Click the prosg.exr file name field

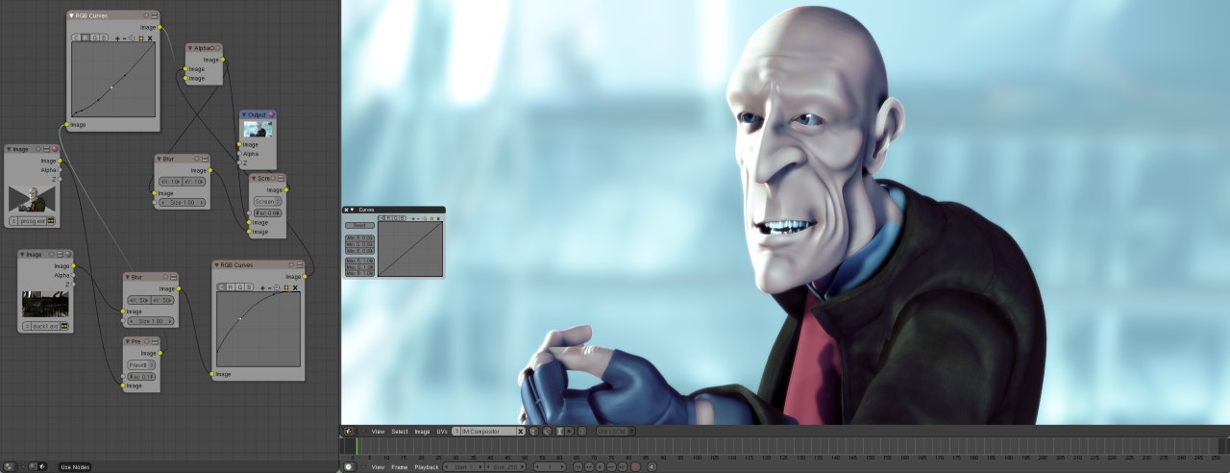31,221
